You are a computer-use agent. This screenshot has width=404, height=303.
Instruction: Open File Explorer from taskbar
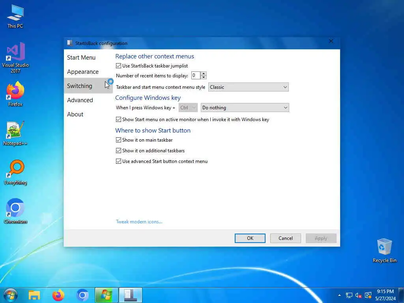tap(34, 295)
